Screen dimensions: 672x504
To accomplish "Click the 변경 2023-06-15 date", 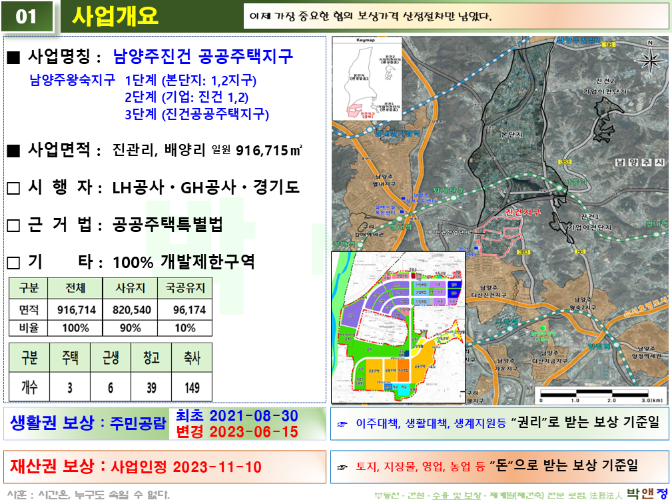I will pyautogui.click(x=237, y=431).
